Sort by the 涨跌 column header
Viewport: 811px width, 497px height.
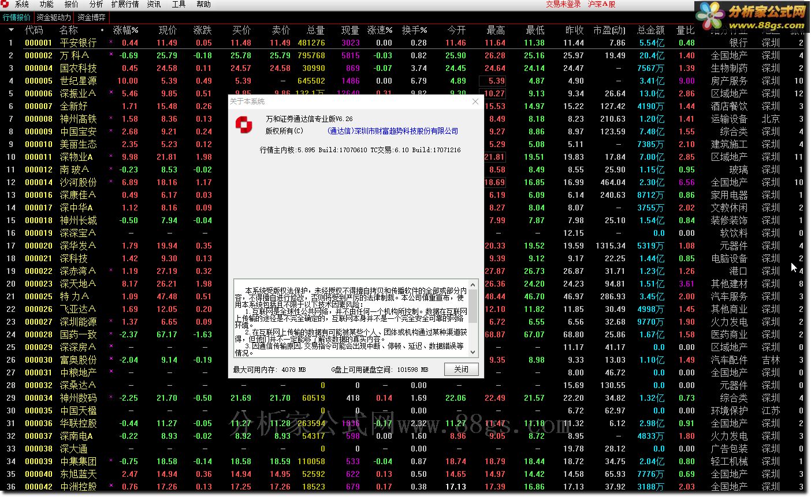[203, 30]
